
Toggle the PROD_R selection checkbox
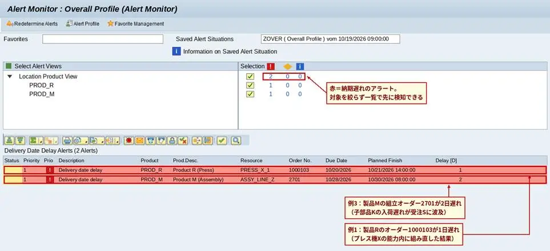[x=250, y=85]
